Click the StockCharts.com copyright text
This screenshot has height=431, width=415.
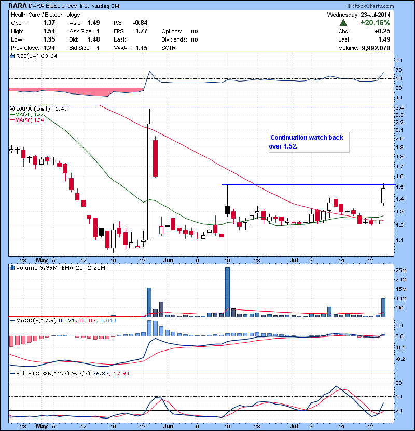pyautogui.click(x=370, y=6)
